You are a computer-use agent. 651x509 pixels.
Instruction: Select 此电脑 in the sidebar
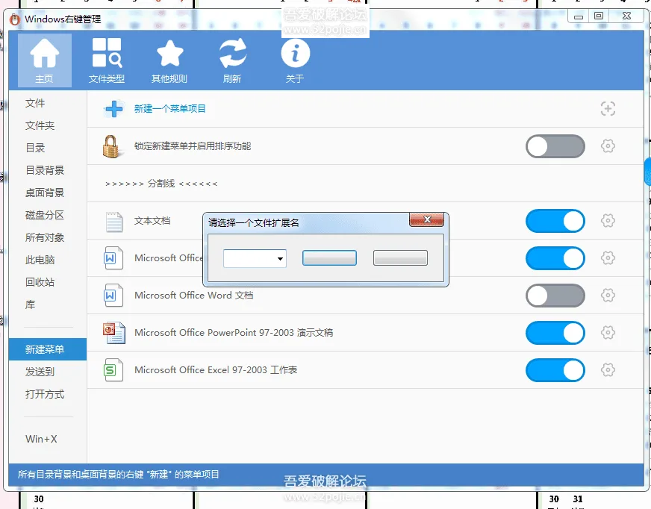click(40, 260)
